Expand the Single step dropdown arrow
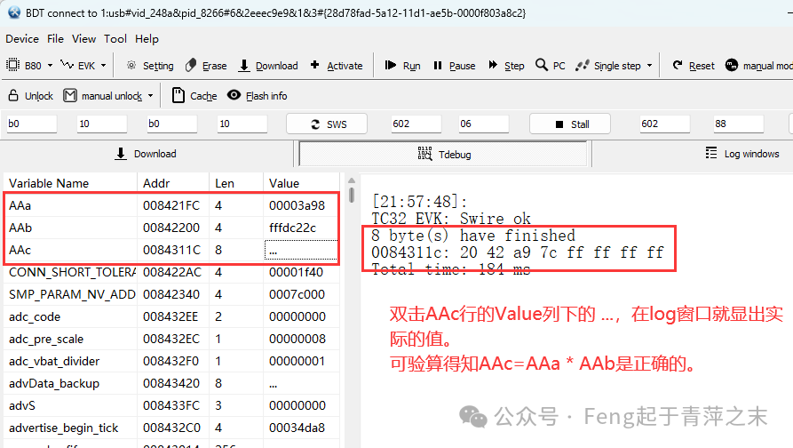Viewport: 793px width, 448px height. pyautogui.click(x=649, y=66)
